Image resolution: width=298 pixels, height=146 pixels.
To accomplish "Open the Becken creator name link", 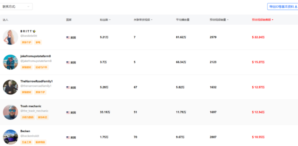I will click(25, 131).
